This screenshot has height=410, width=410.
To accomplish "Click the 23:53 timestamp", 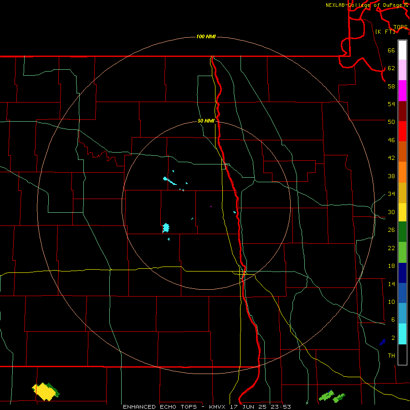I will pyautogui.click(x=281, y=407).
